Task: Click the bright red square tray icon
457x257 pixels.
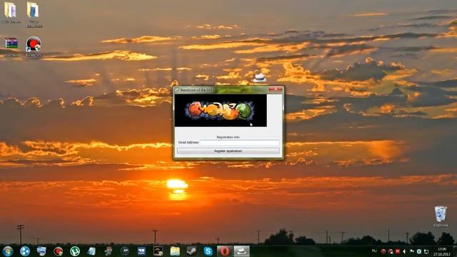Action: [398, 251]
